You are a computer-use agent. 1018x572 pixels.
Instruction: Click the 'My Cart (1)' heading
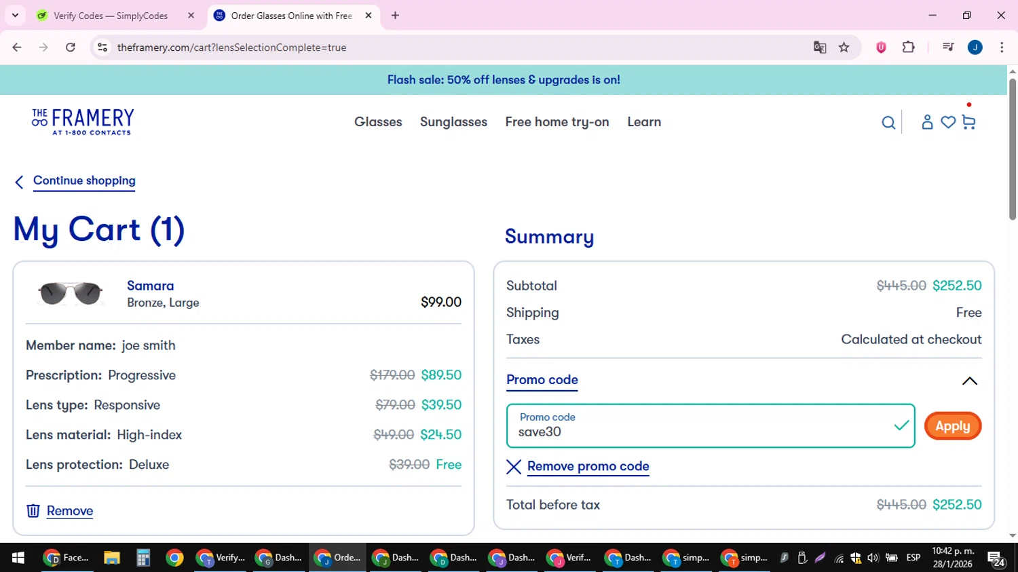[x=99, y=230]
